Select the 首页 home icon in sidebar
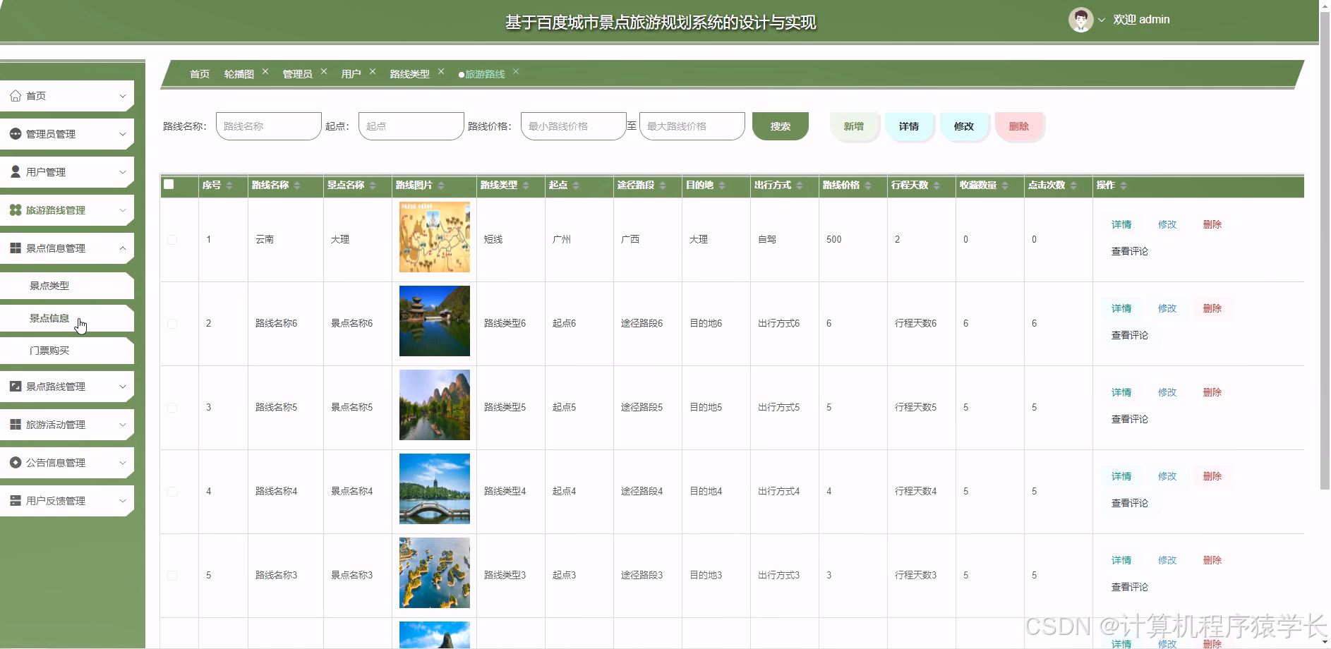1331x649 pixels. tap(16, 95)
